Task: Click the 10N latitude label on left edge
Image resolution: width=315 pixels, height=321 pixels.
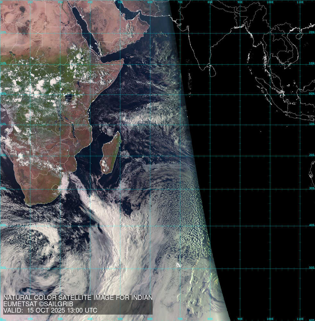Action: point(3,63)
